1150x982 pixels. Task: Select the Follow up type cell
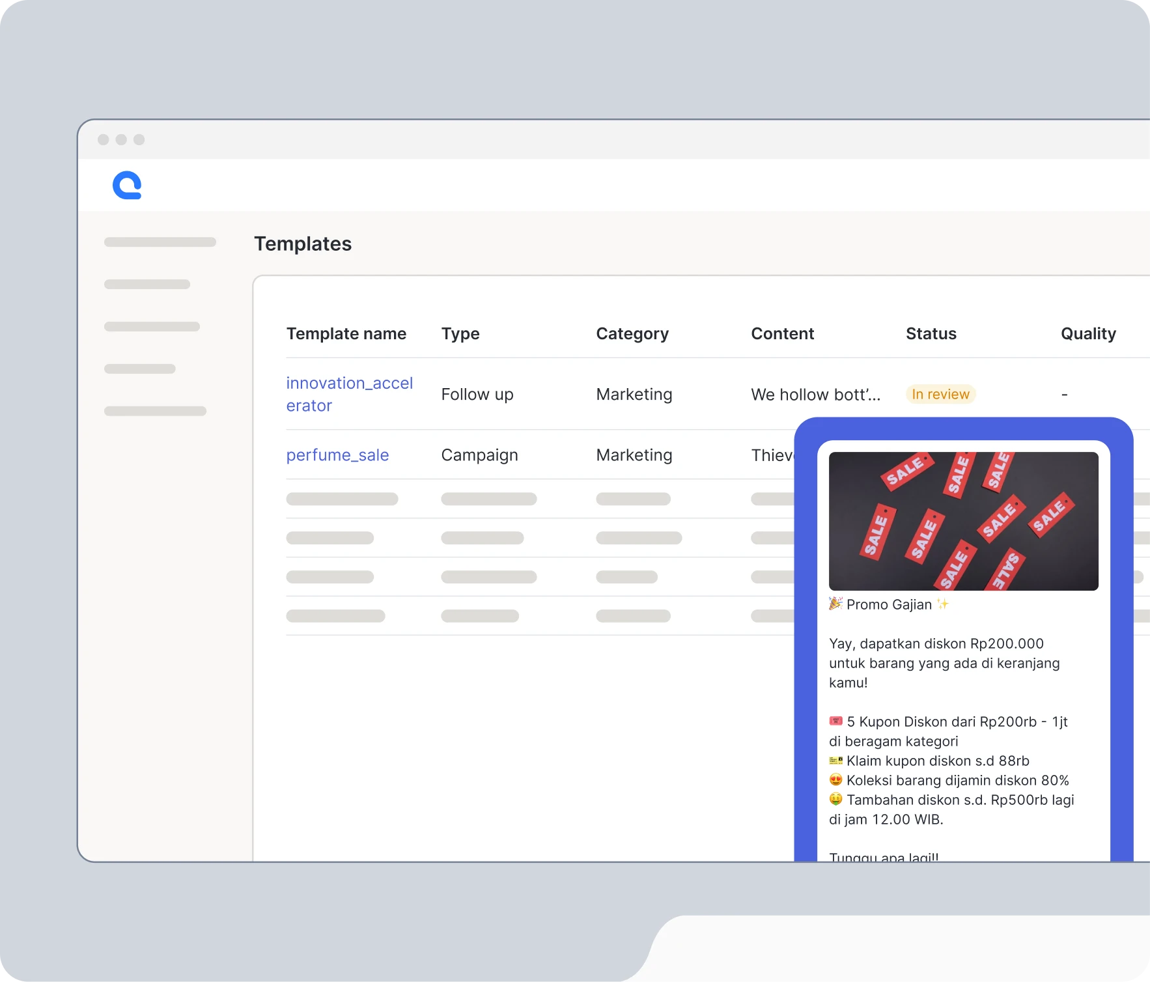pyautogui.click(x=477, y=395)
